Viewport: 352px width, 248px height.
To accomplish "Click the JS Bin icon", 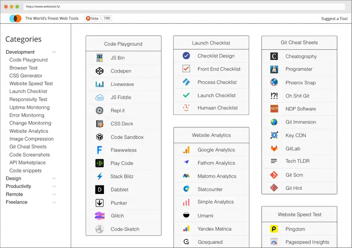I will pyautogui.click(x=99, y=58).
